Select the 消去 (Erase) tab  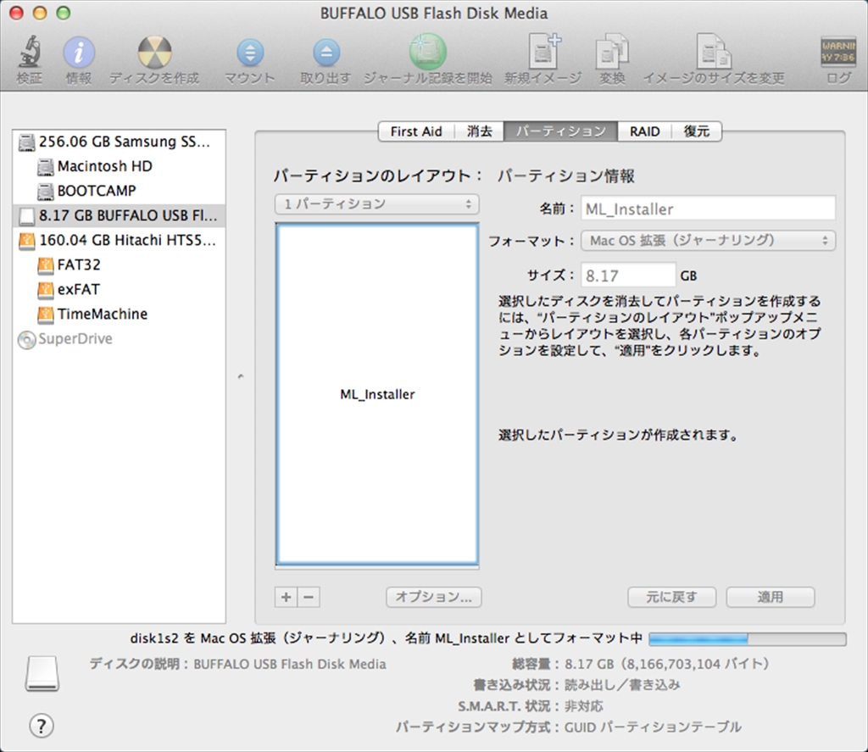point(480,131)
